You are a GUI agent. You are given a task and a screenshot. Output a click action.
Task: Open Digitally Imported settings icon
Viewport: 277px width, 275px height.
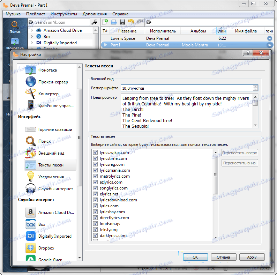coord(31,236)
